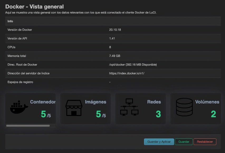Select the total memory value 7.49 GB

(115, 56)
